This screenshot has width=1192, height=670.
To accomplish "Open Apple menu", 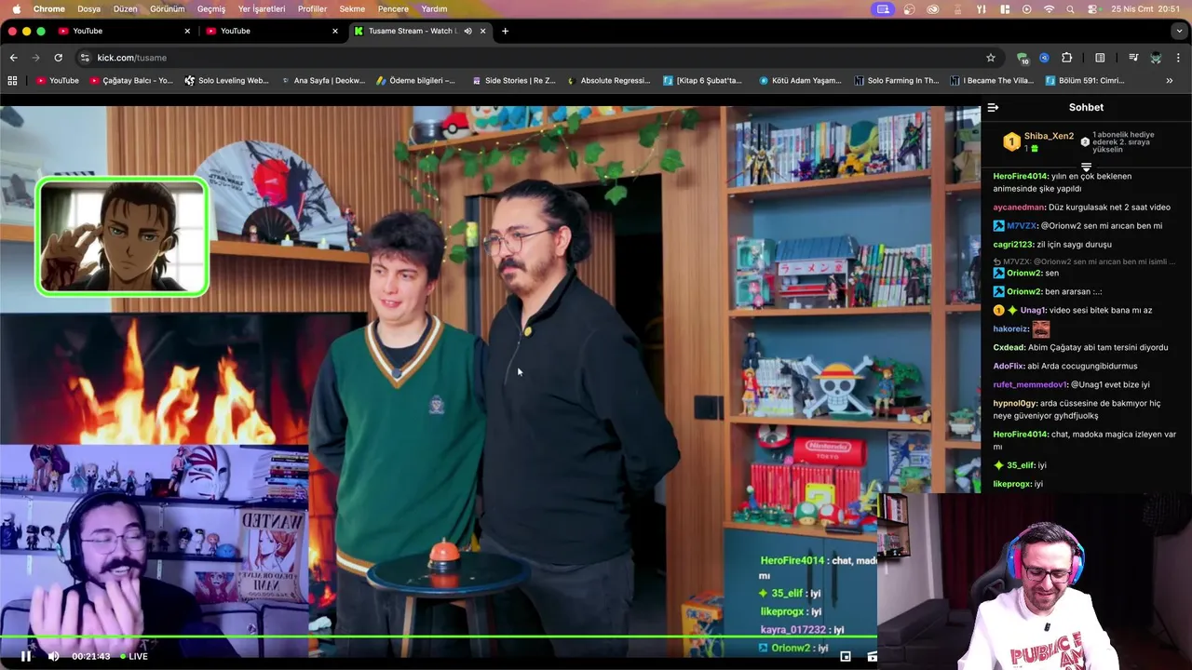I will click(16, 9).
